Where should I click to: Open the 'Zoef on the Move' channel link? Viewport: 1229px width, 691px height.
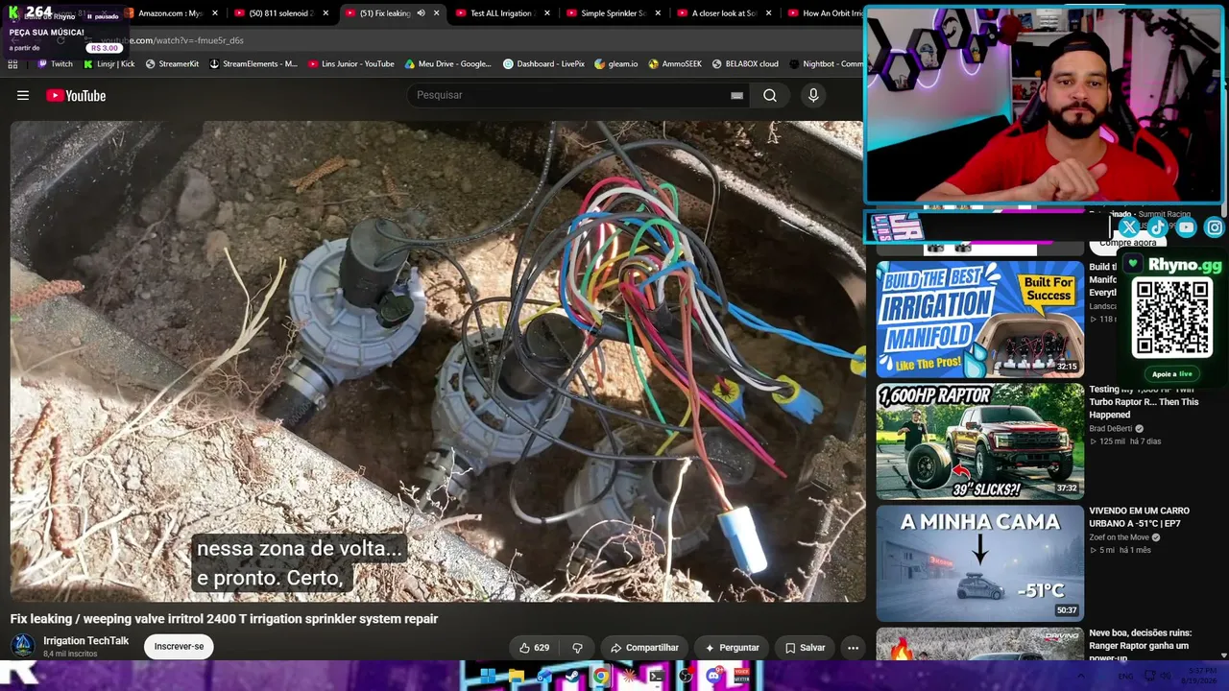[1119, 537]
